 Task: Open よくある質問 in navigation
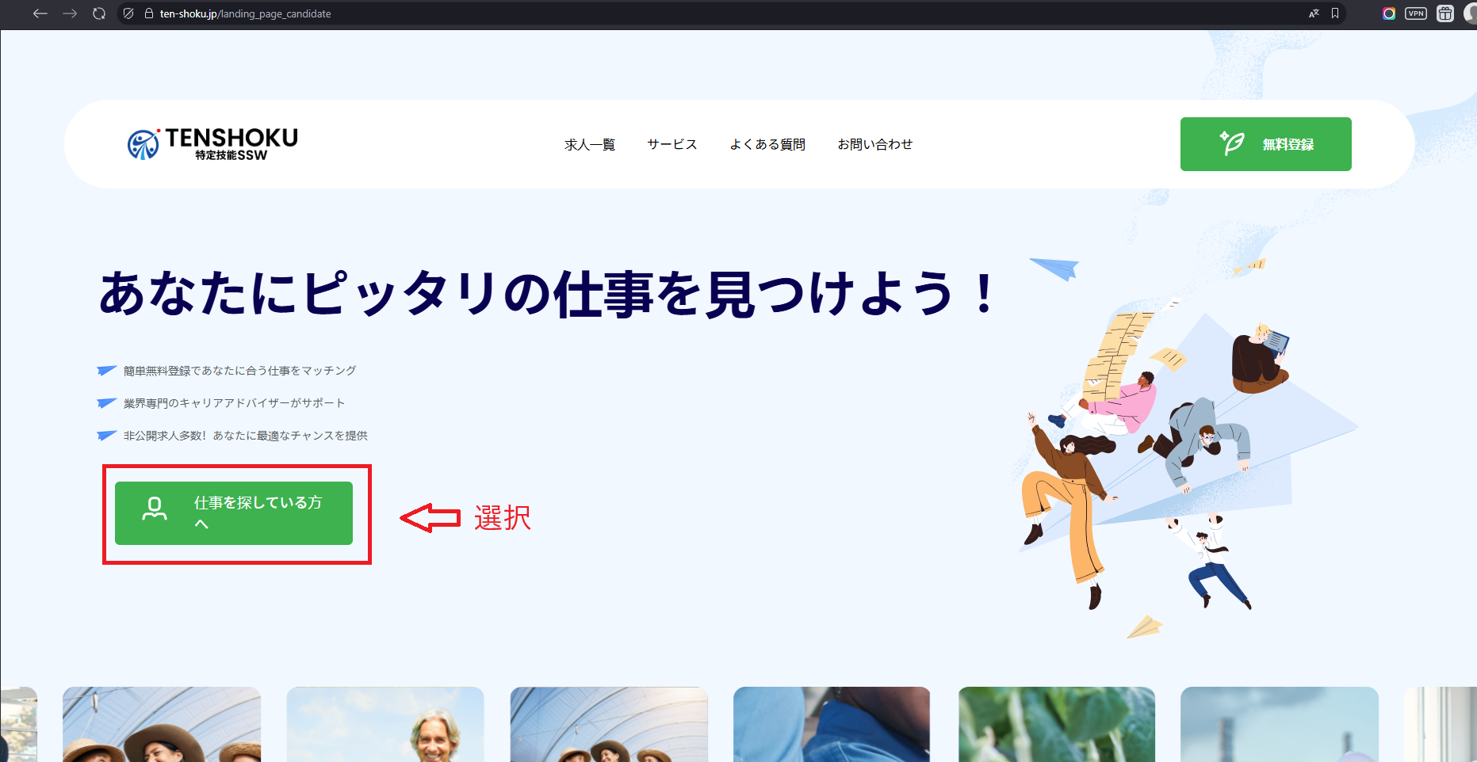(x=767, y=144)
